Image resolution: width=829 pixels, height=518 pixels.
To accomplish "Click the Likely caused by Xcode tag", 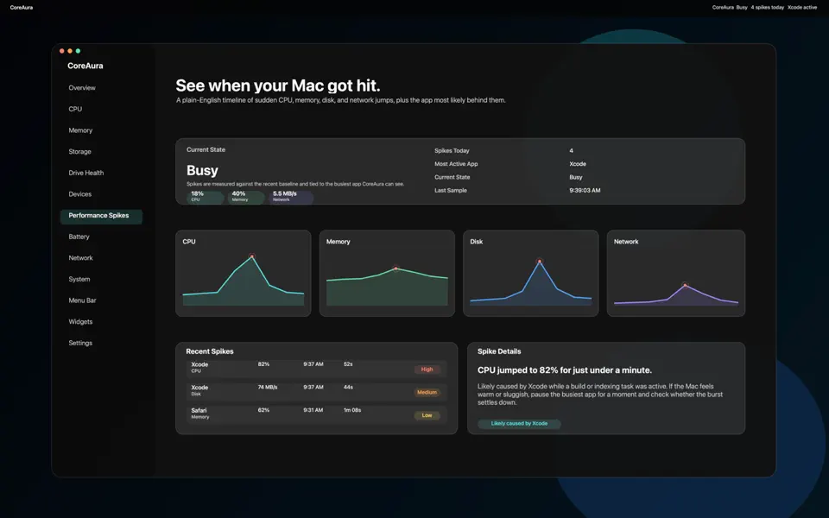I will click(519, 423).
